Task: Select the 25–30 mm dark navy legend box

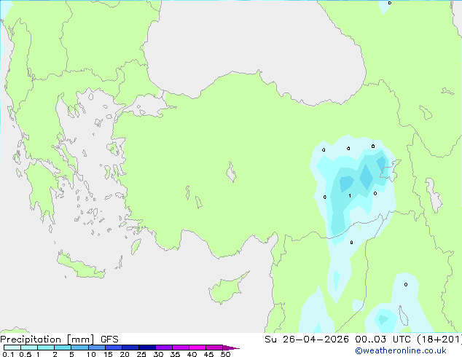Action: (146, 348)
